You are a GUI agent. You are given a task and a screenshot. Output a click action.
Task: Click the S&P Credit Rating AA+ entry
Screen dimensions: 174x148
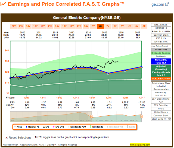coord(161,100)
